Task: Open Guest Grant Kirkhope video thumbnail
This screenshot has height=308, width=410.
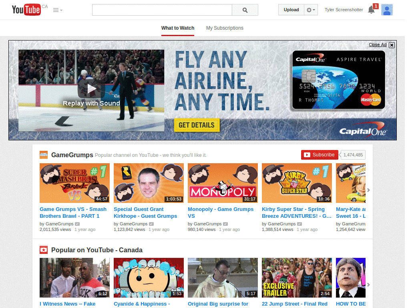Action: (x=149, y=183)
